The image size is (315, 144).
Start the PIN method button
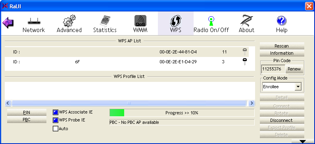point(27,113)
